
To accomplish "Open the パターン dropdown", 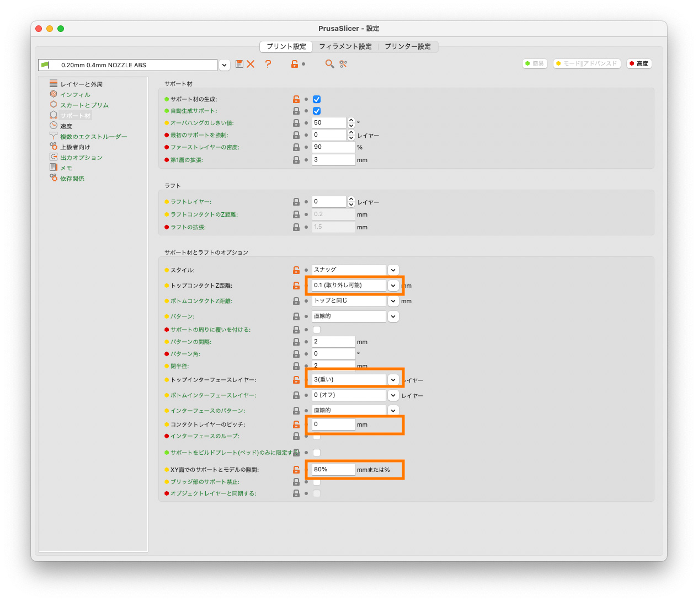I will [393, 316].
